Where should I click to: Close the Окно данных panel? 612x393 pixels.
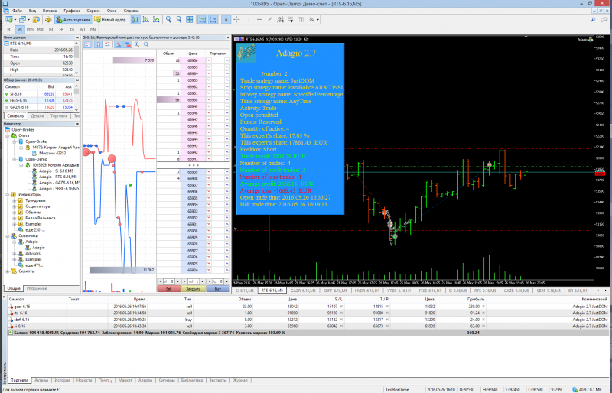pos(77,37)
